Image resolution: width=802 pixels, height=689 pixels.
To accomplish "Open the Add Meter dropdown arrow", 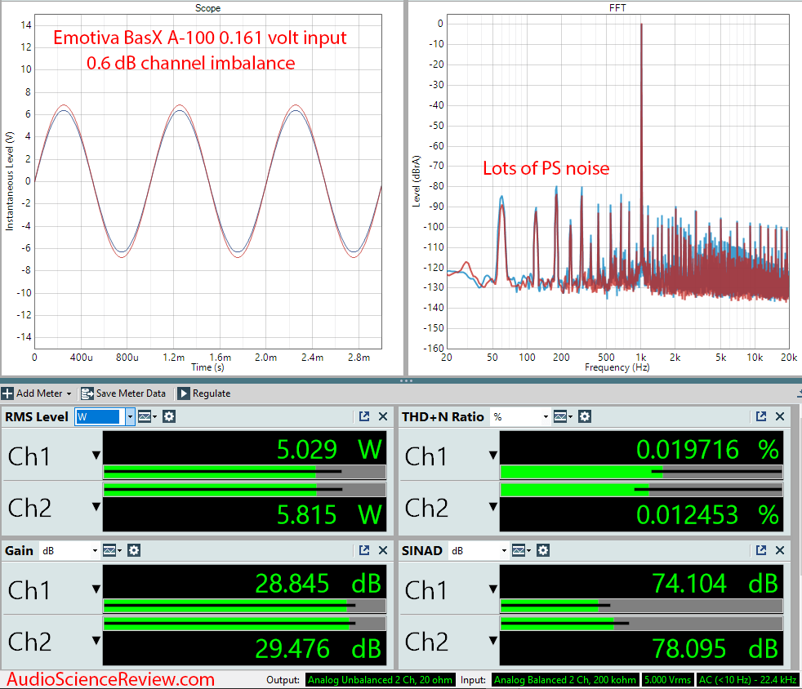I will pos(69,394).
